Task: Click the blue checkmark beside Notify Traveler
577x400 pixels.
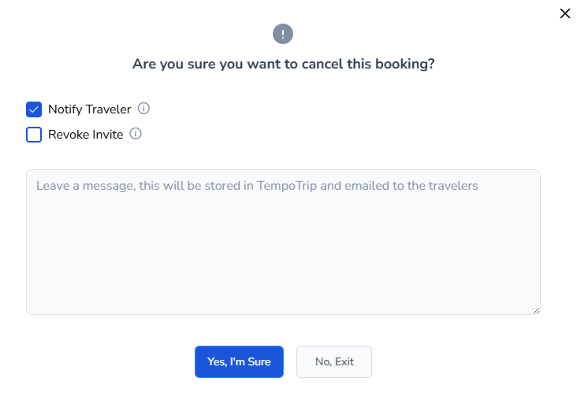Action: tap(34, 109)
